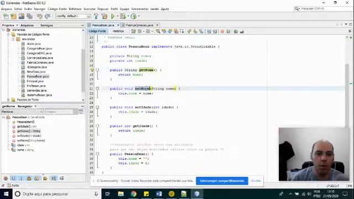This screenshot has height=199, width=354.
Task: Open the Arquivo menu
Action: [7, 9]
